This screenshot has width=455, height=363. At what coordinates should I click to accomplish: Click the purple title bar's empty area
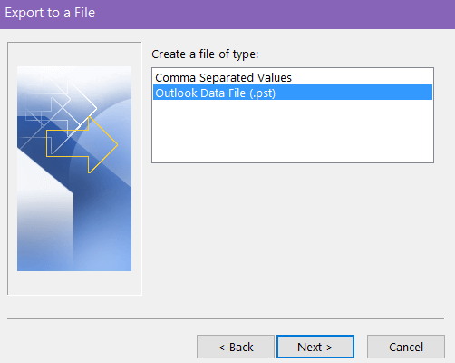coord(272,14)
